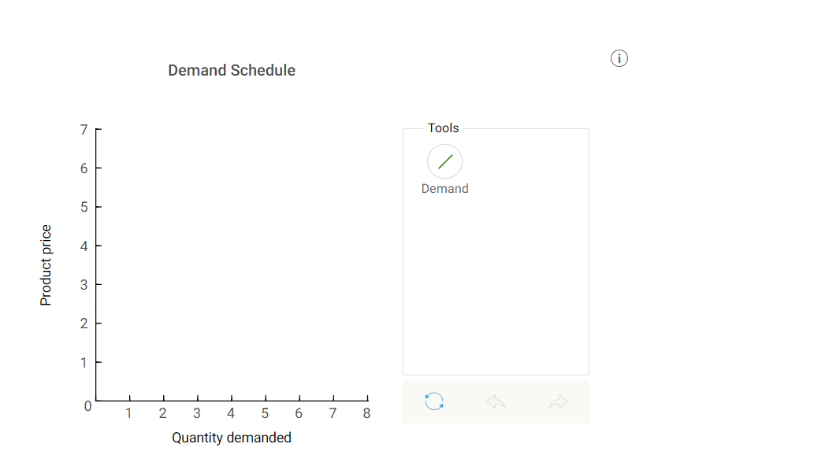Viewport: 829px width, 466px height.
Task: Click the Demand label under the tool icon
Action: (x=444, y=188)
